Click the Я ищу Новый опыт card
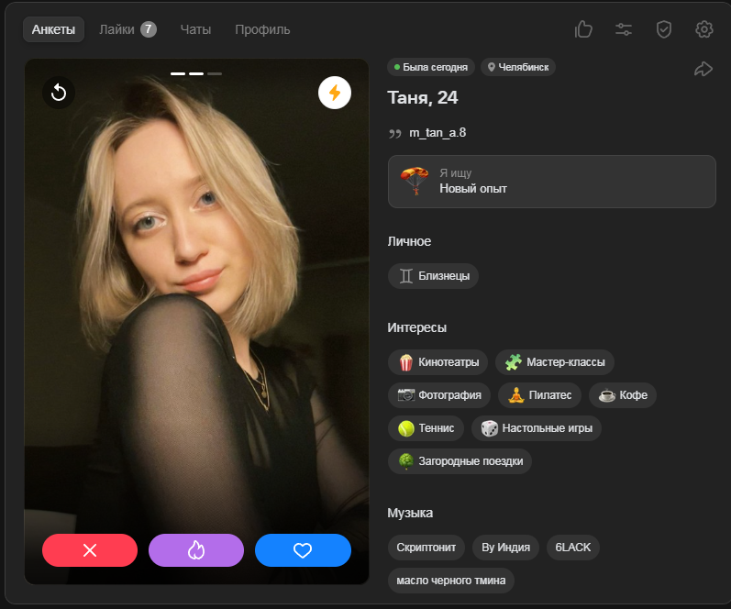The image size is (731, 609). (x=551, y=181)
